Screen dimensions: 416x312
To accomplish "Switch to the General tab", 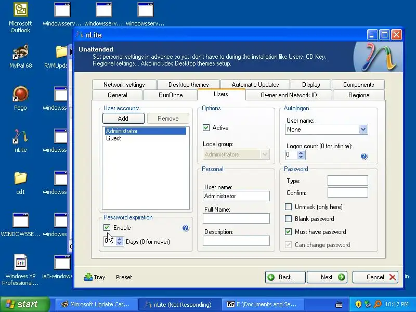I will coord(118,95).
